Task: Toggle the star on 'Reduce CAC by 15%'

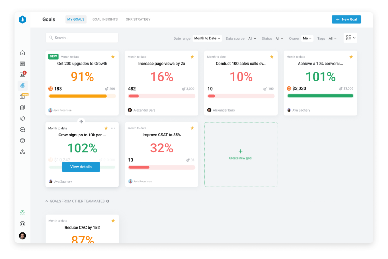Action: pos(113,221)
